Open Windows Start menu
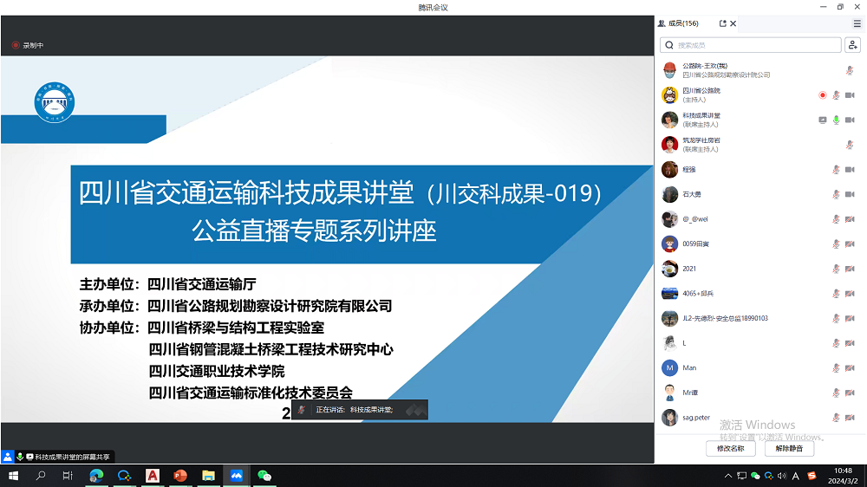This screenshot has height=487, width=867. coord(13,476)
